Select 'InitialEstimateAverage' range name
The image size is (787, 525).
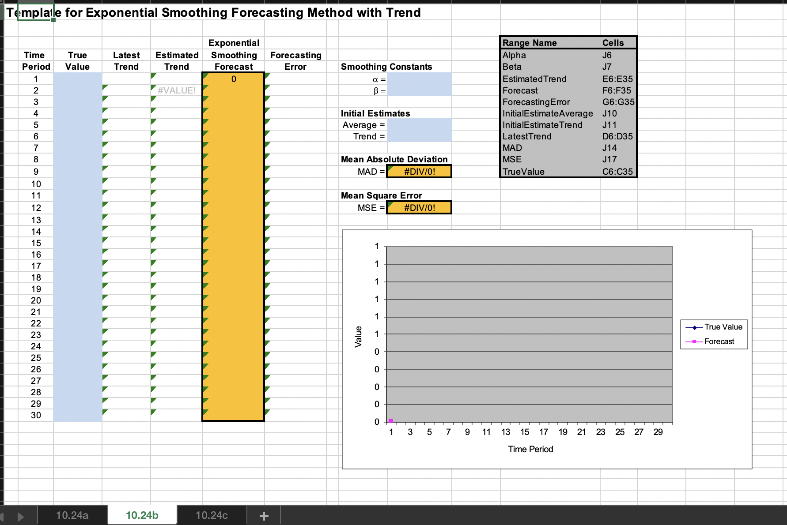click(x=548, y=113)
